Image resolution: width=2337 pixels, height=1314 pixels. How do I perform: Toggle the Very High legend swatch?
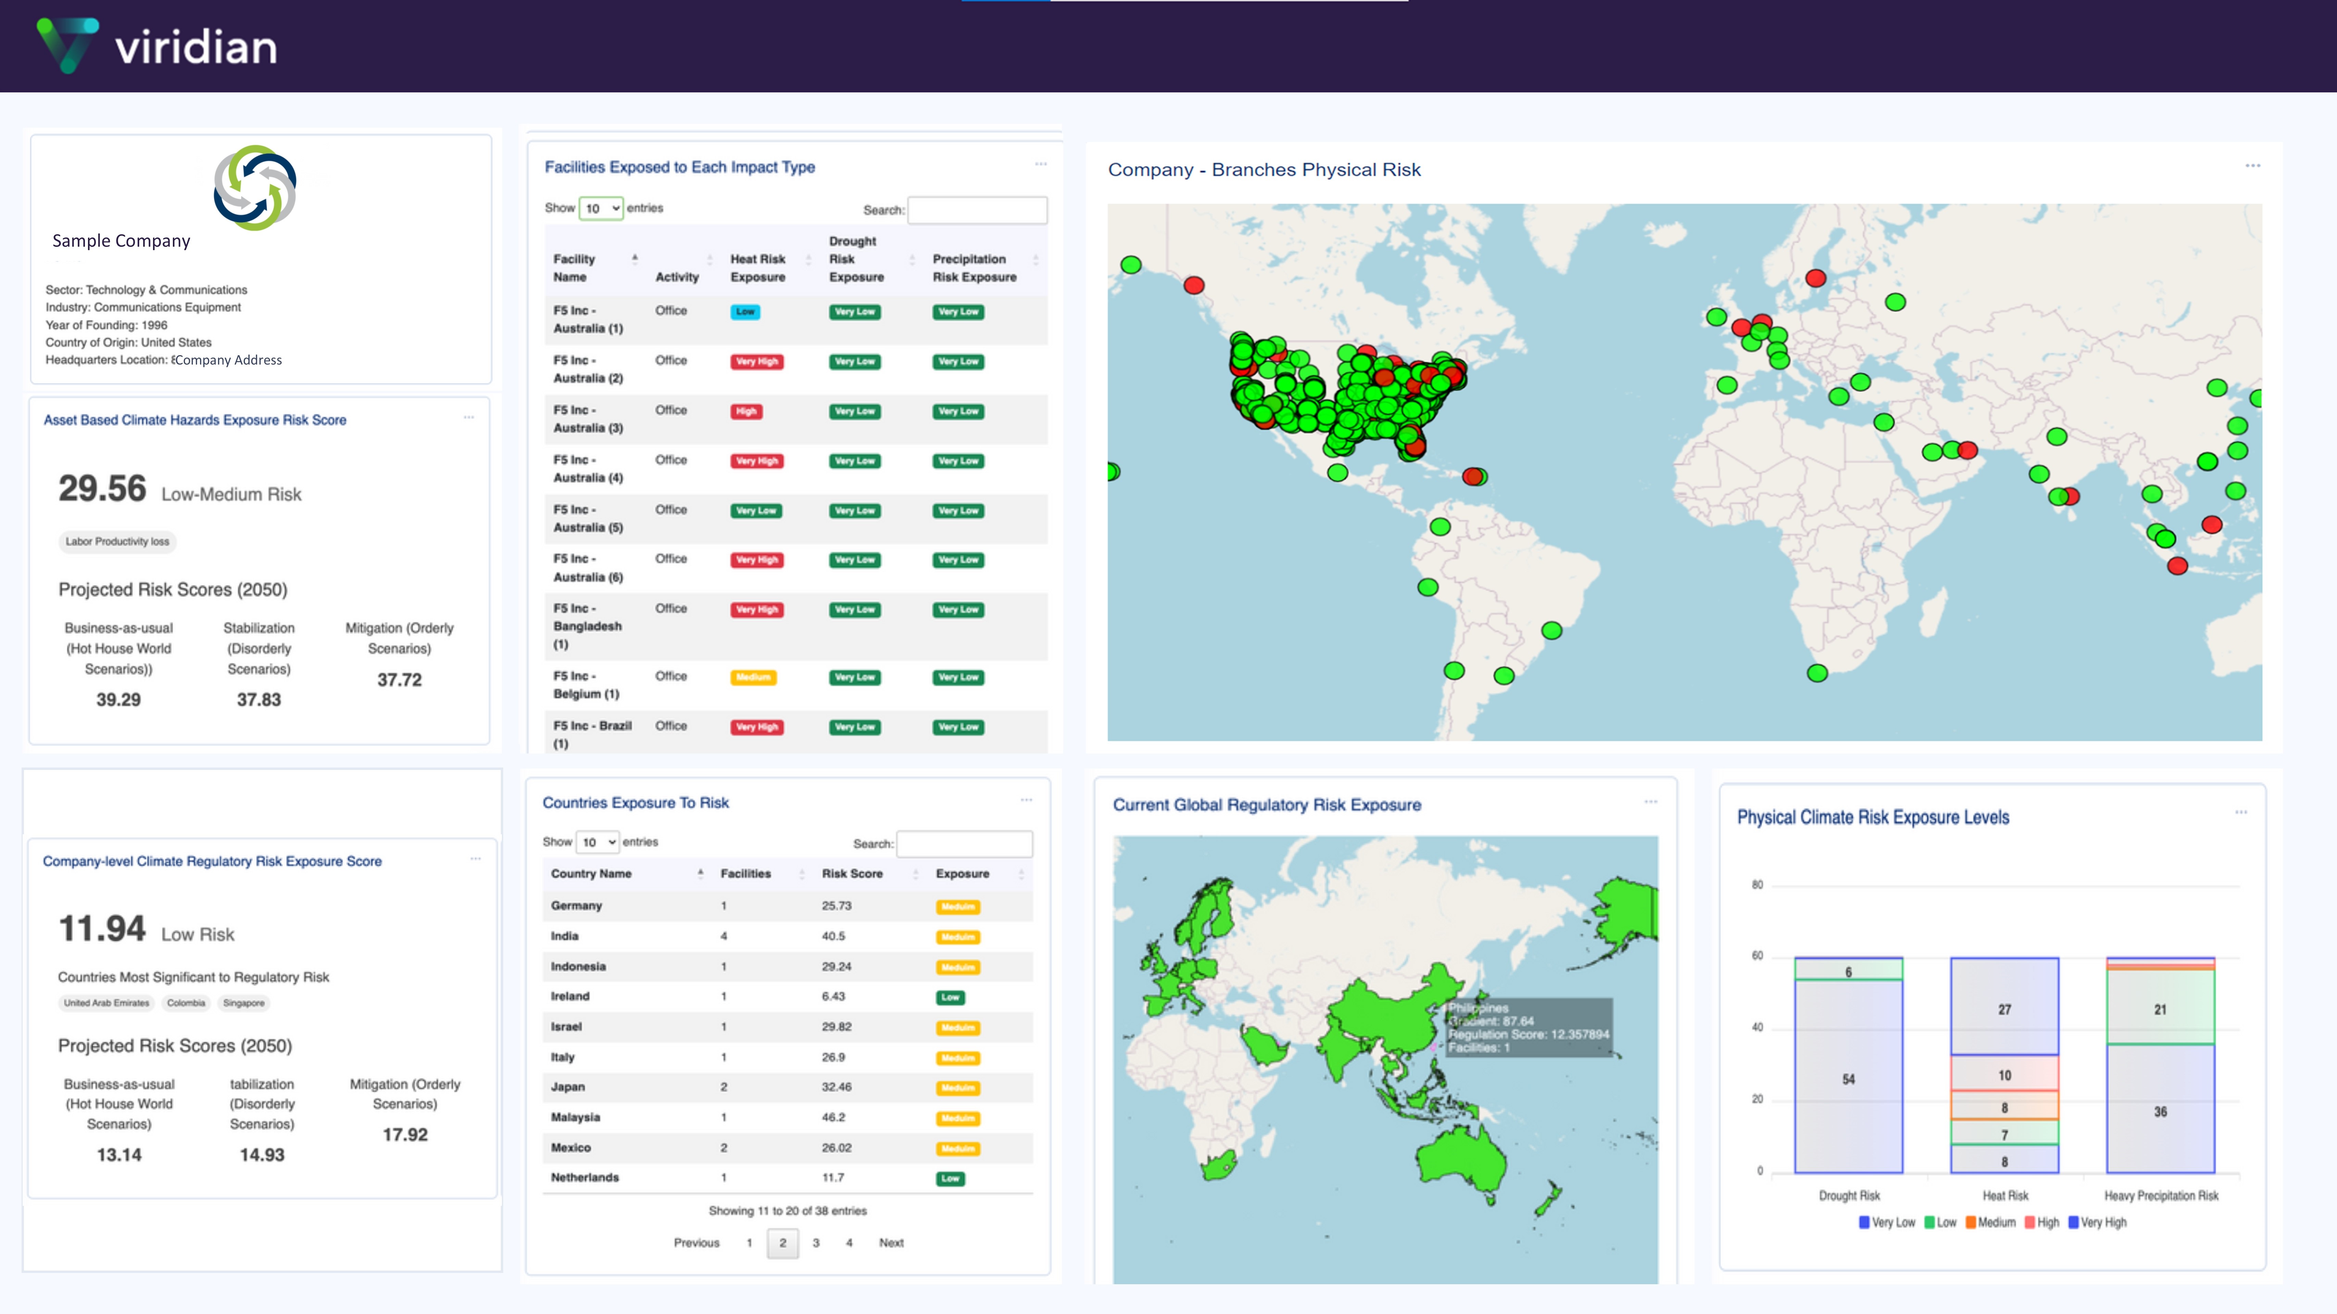(x=2073, y=1222)
